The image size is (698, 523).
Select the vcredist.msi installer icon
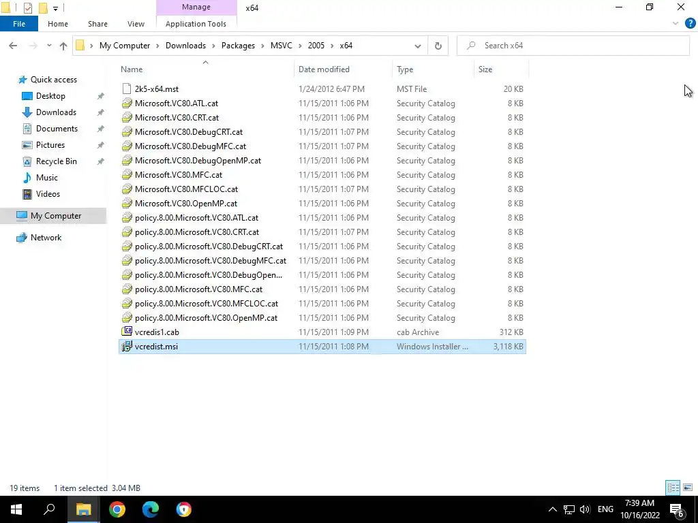tap(127, 346)
